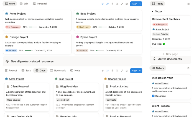This screenshot has width=194, height=117.
Task: Open Base Project group link in Docs
Action: click(x=66, y=79)
